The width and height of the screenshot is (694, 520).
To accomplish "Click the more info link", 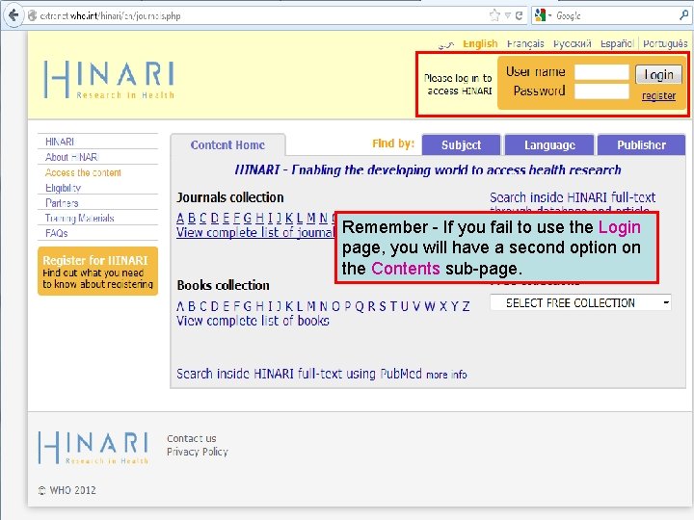I will 446,375.
